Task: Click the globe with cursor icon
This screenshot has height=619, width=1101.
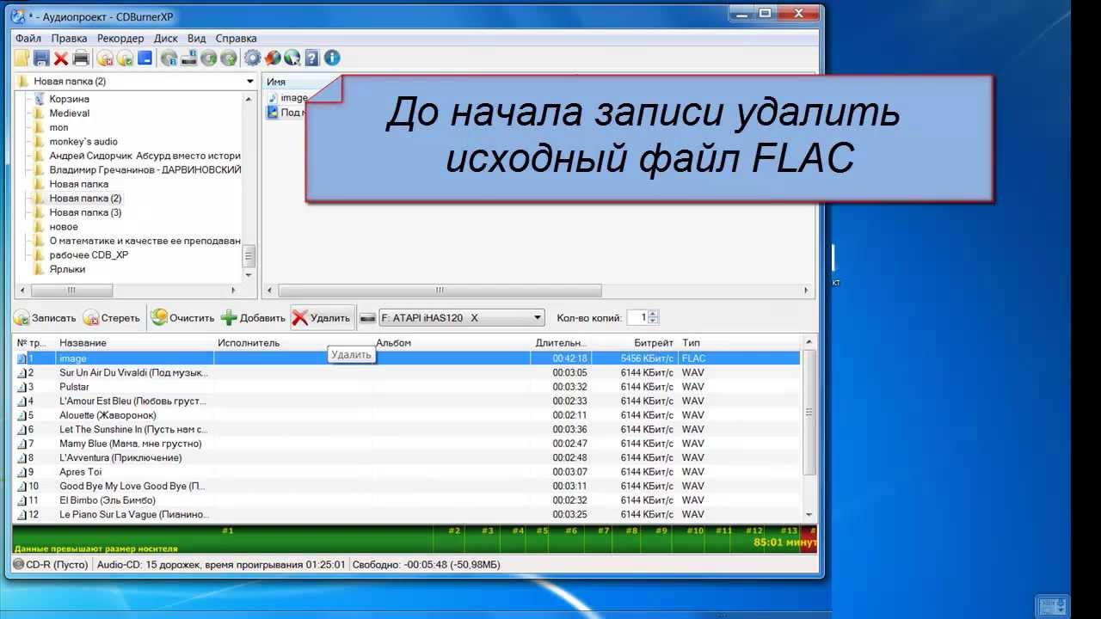Action: pos(292,58)
